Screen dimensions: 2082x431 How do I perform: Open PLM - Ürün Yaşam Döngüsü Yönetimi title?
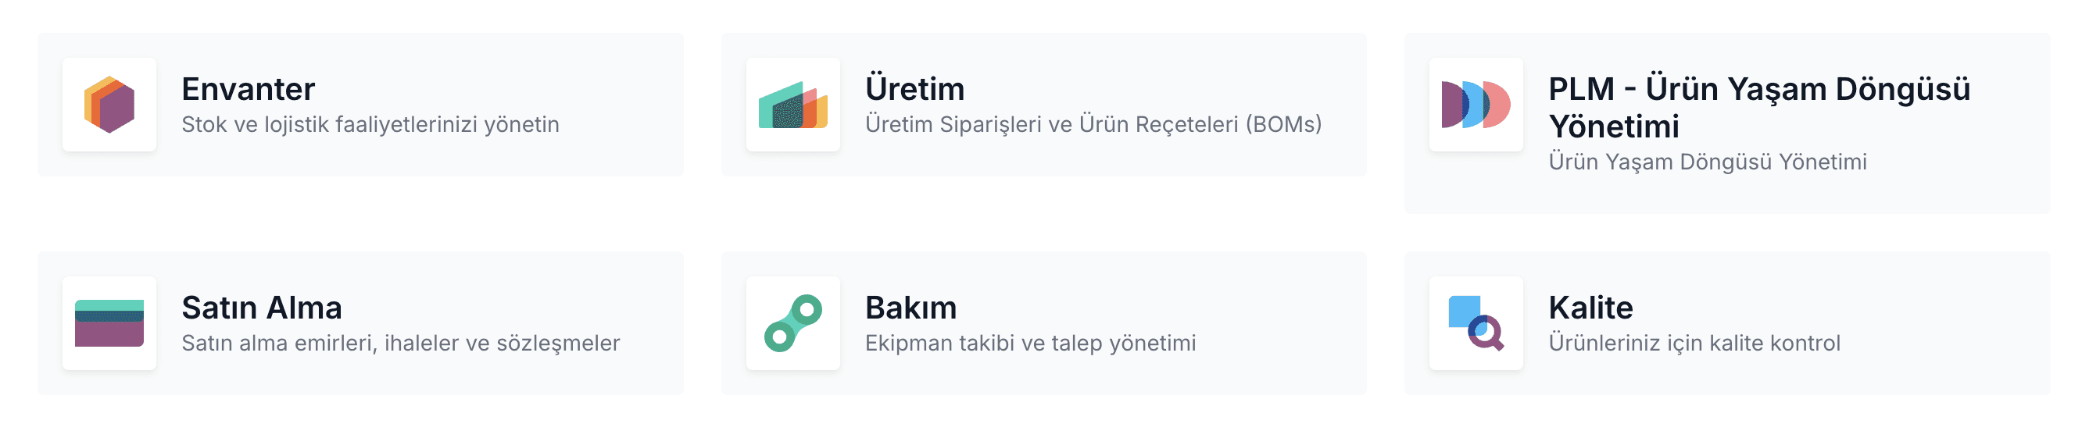pyautogui.click(x=1759, y=107)
